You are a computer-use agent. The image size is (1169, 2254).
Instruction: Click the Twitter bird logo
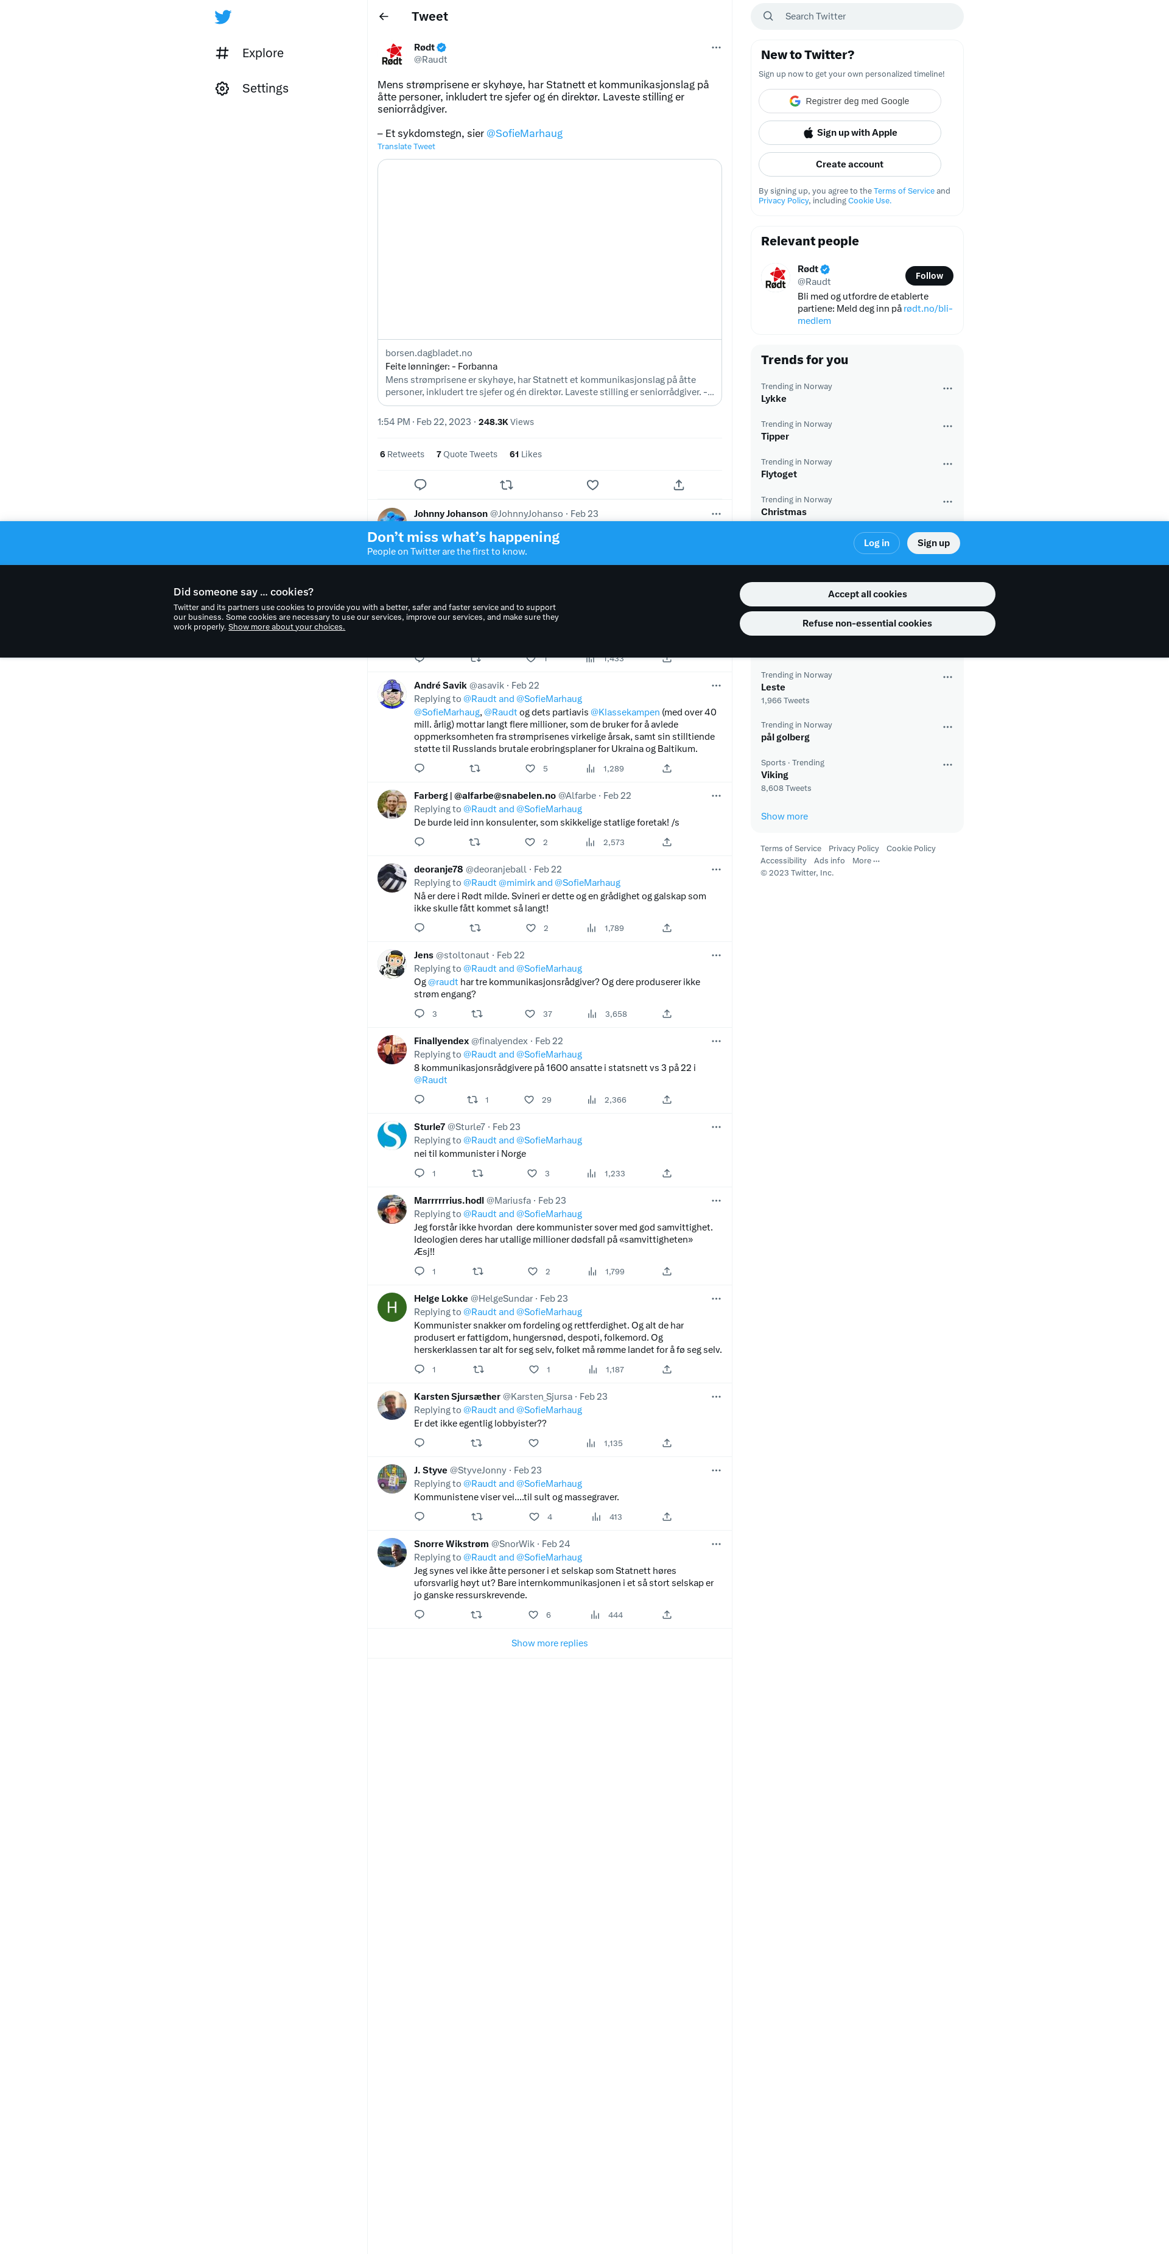223,16
